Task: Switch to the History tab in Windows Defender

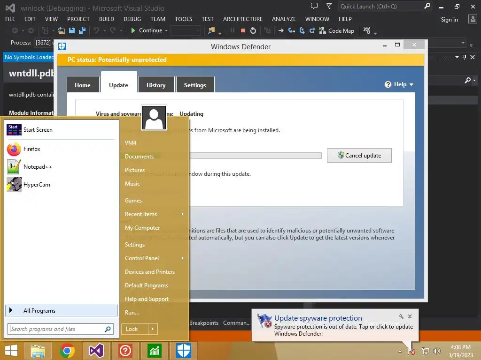Action: [x=156, y=84]
